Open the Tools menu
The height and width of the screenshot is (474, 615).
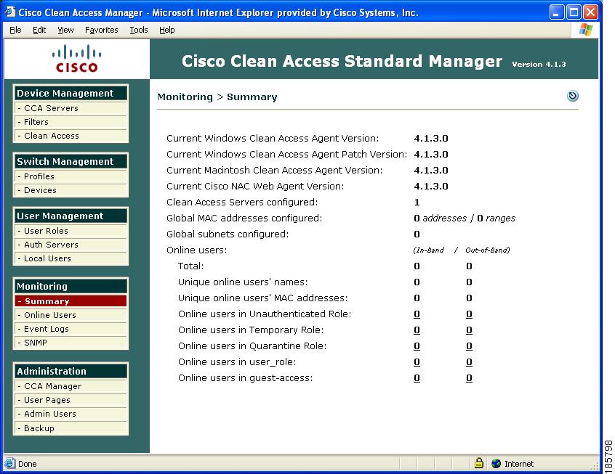139,30
